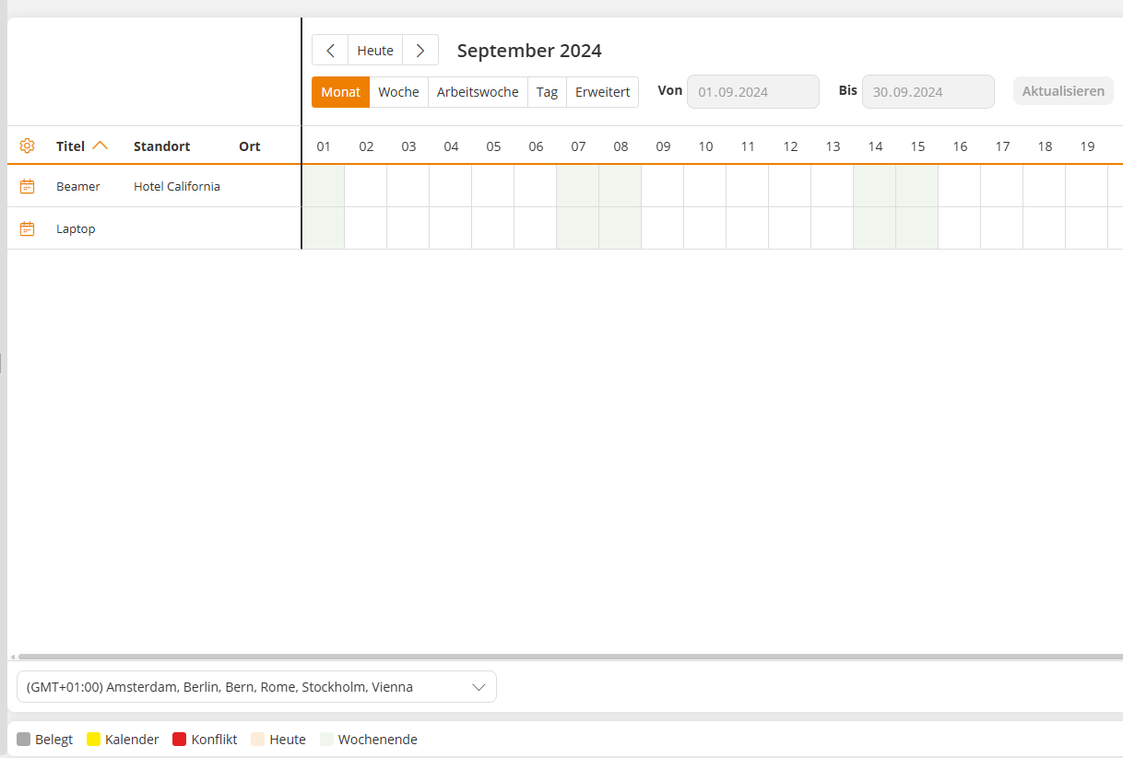Switch to Arbeitswoche view
The width and height of the screenshot is (1123, 758).
click(478, 92)
